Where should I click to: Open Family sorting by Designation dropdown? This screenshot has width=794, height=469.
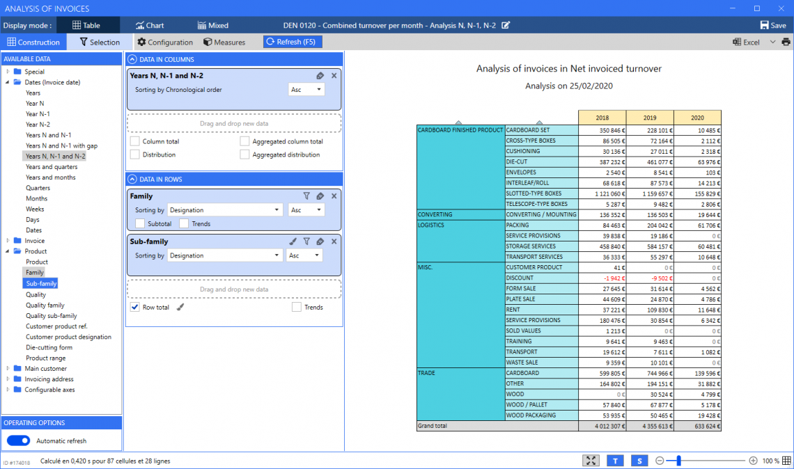[224, 210]
